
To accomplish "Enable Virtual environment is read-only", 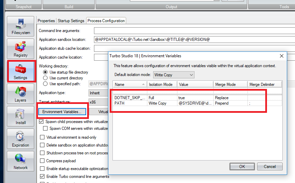I will [42, 137].
